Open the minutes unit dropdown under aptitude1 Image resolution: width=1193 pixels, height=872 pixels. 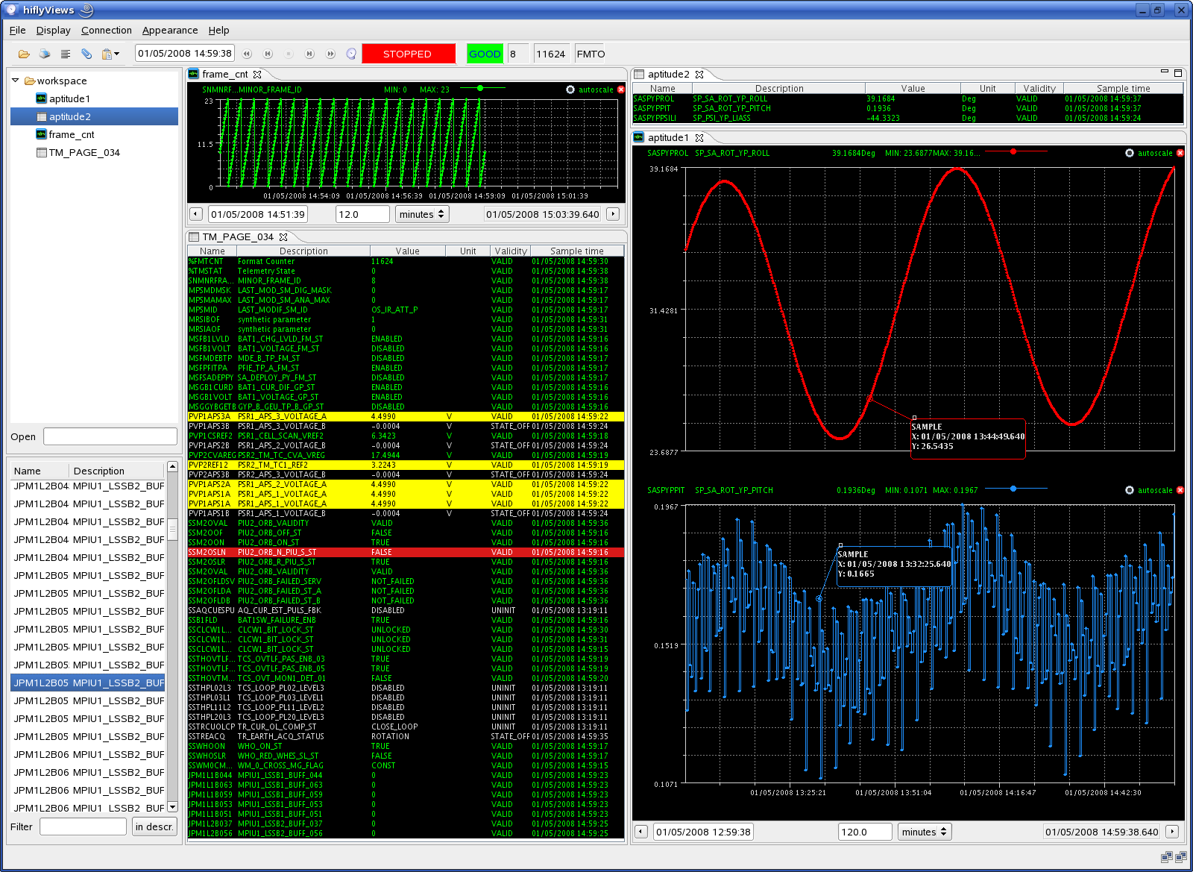pyautogui.click(x=925, y=832)
